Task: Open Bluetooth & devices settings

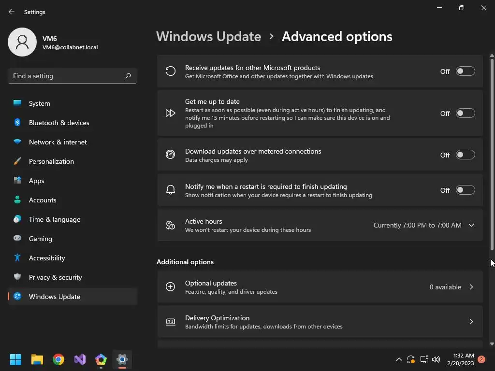Action: [x=73, y=122]
